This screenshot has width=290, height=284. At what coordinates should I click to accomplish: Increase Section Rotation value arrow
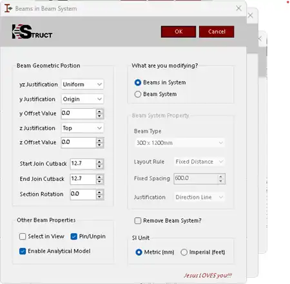point(99,192)
